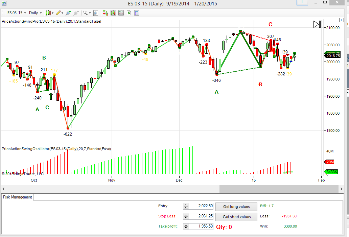Click the Get short values button
This screenshot has height=237, width=349.
tap(236, 217)
